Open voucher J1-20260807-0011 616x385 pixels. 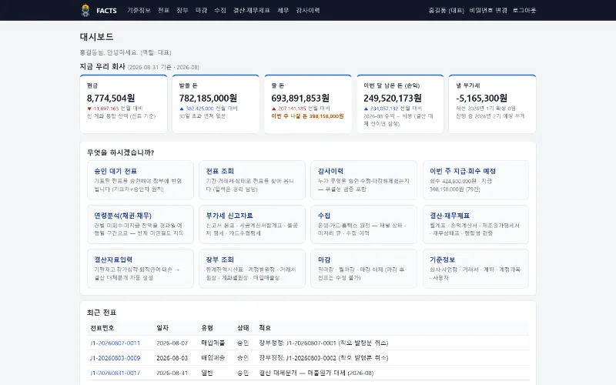tap(115, 343)
